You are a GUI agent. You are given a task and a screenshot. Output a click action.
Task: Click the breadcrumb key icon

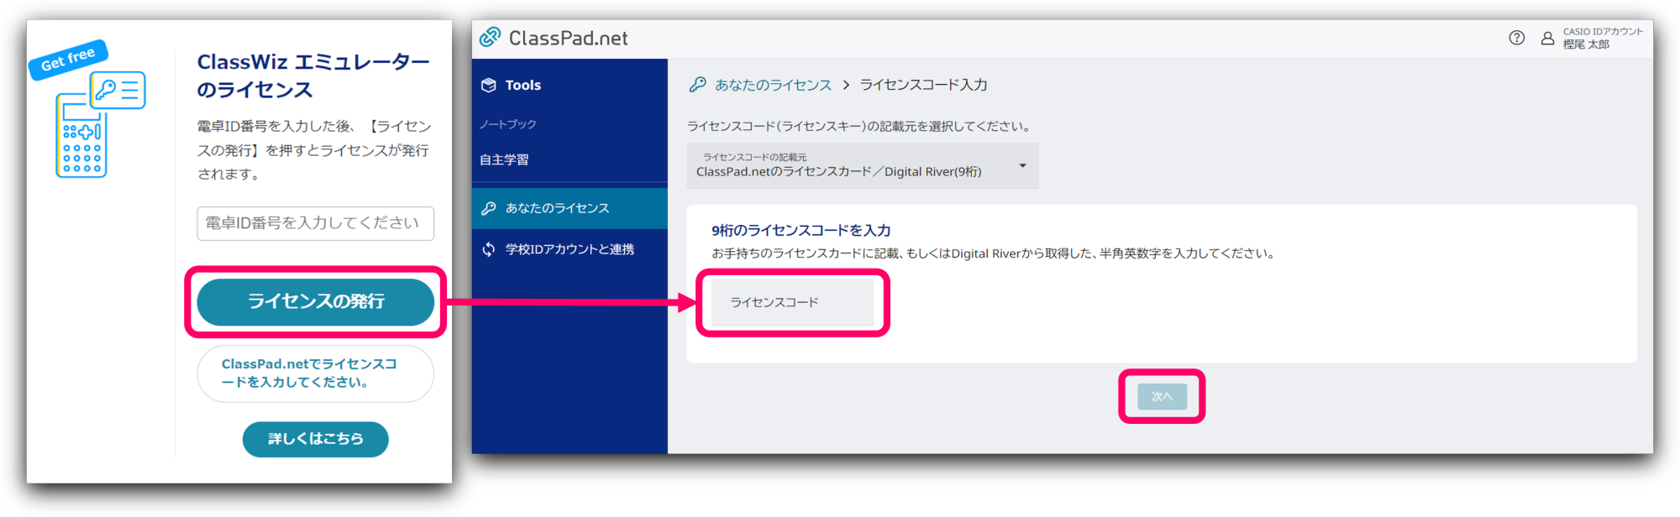[697, 85]
